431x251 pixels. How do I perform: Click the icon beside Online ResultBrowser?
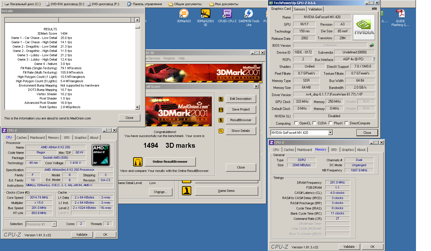point(138,162)
